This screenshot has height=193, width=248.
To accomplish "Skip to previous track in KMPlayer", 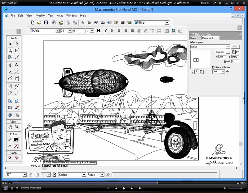I will coord(116,188).
